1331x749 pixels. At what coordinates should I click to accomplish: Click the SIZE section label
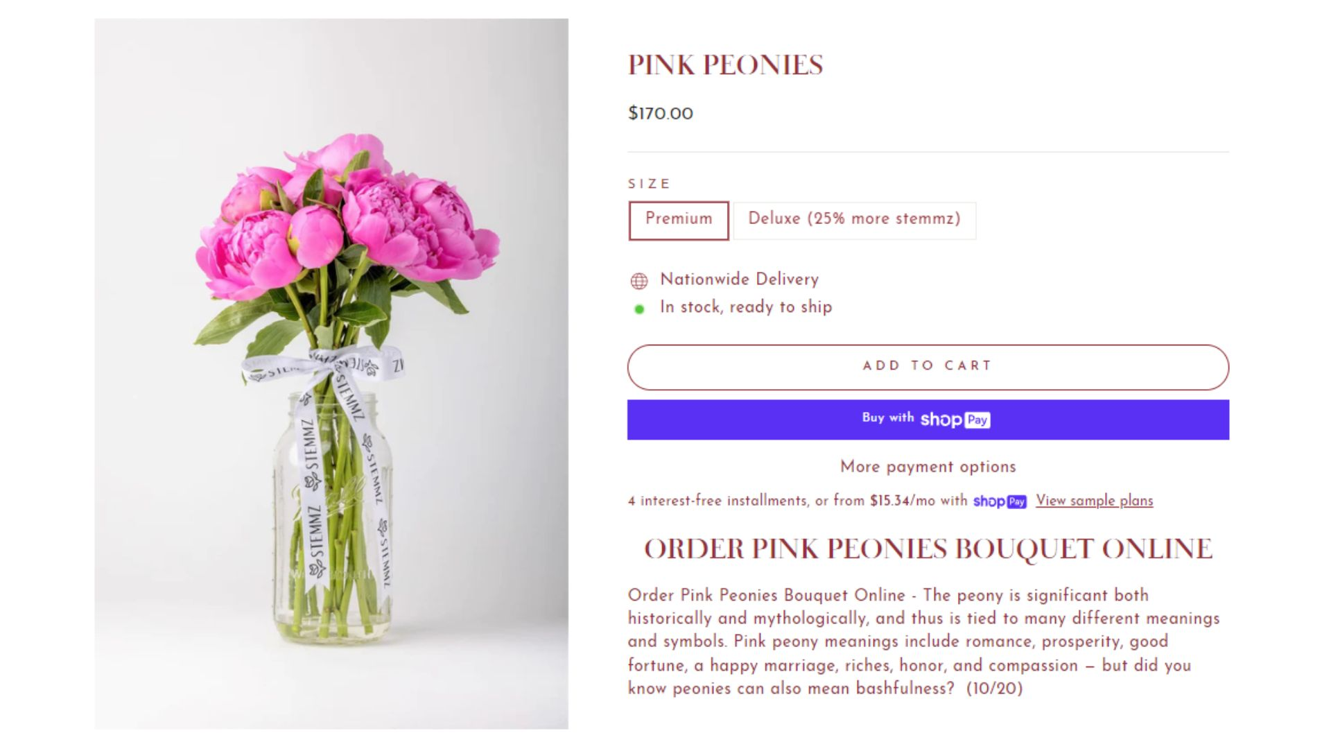coord(650,184)
